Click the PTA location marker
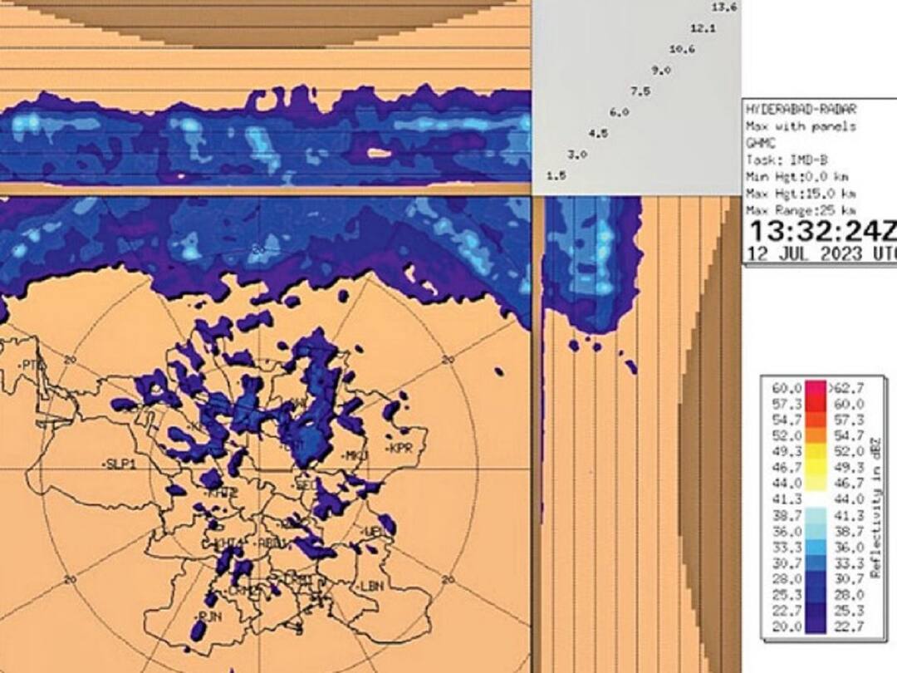Viewport: 897px width, 673px height. click(31, 363)
